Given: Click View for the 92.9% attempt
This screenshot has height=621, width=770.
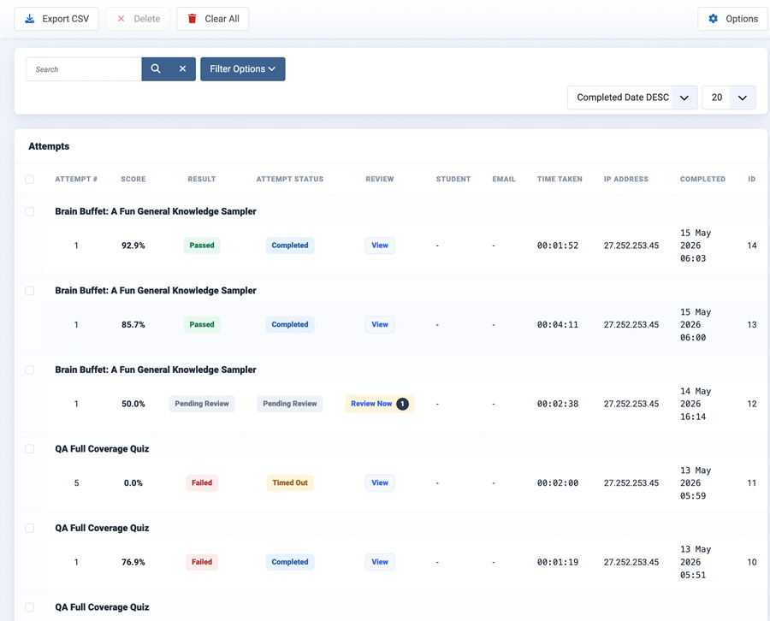Looking at the screenshot, I should tap(380, 245).
